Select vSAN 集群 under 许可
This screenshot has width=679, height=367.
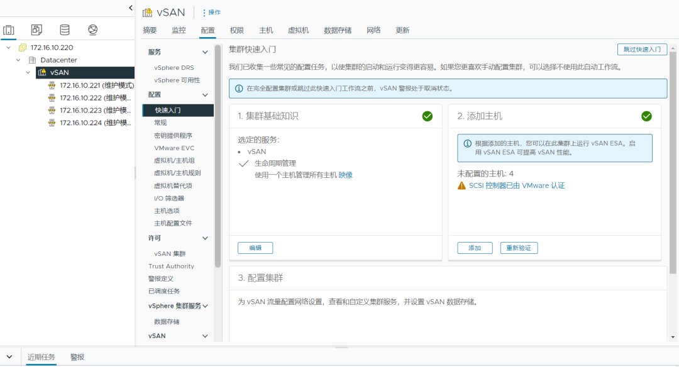(x=170, y=254)
